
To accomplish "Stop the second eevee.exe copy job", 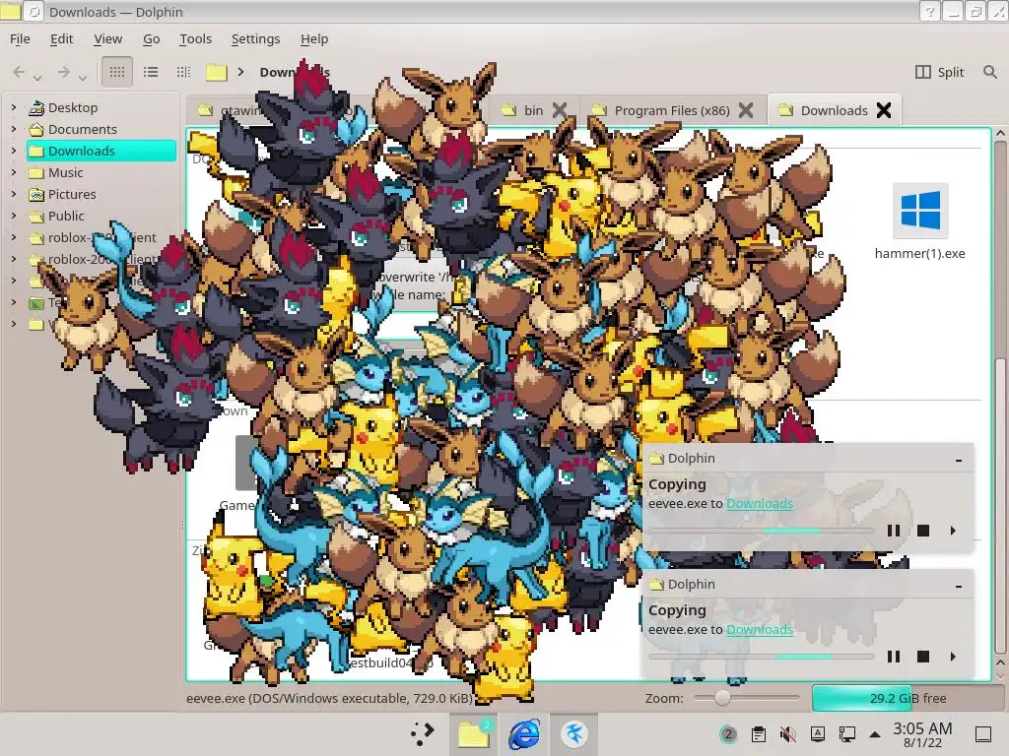I will [x=922, y=657].
